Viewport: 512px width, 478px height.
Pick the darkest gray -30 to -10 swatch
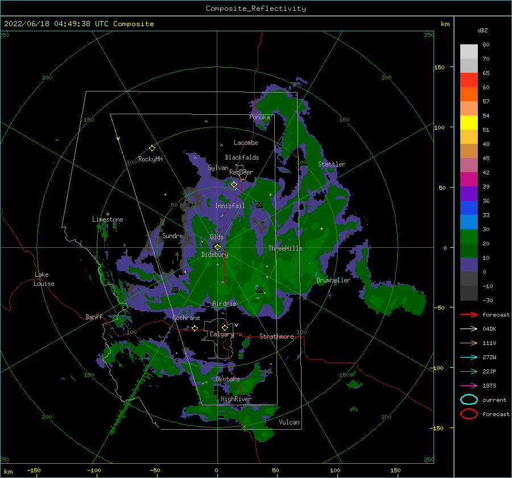point(469,293)
